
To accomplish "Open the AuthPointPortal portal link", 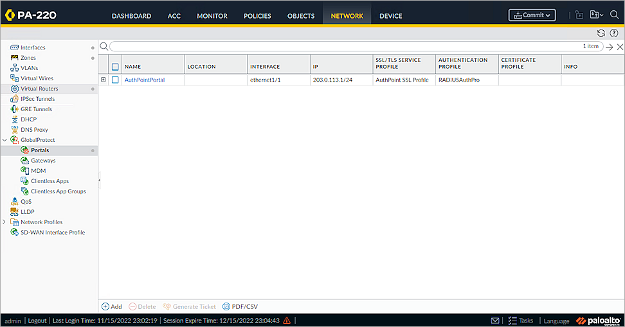I will tap(145, 80).
